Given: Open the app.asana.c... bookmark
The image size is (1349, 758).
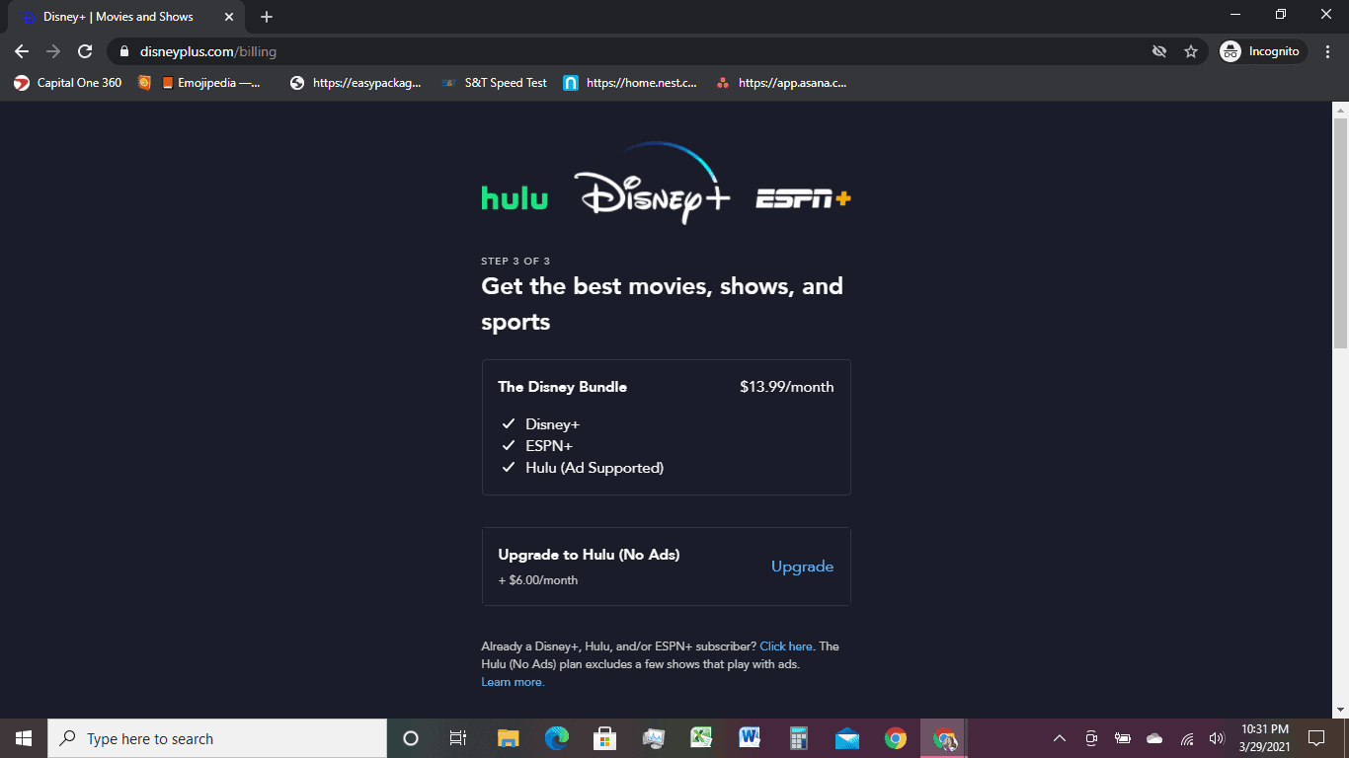Looking at the screenshot, I should (x=782, y=83).
